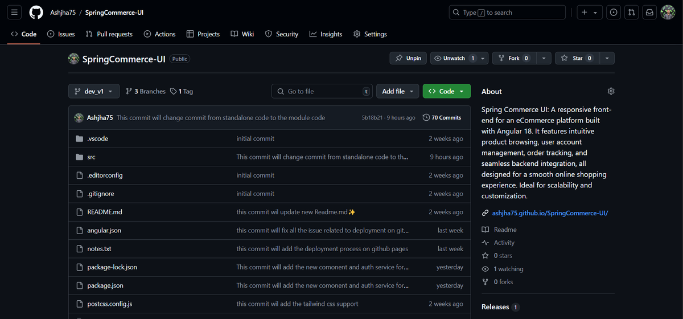Open the deployment process on github pages commit
Image resolution: width=683 pixels, height=319 pixels.
coord(322,249)
